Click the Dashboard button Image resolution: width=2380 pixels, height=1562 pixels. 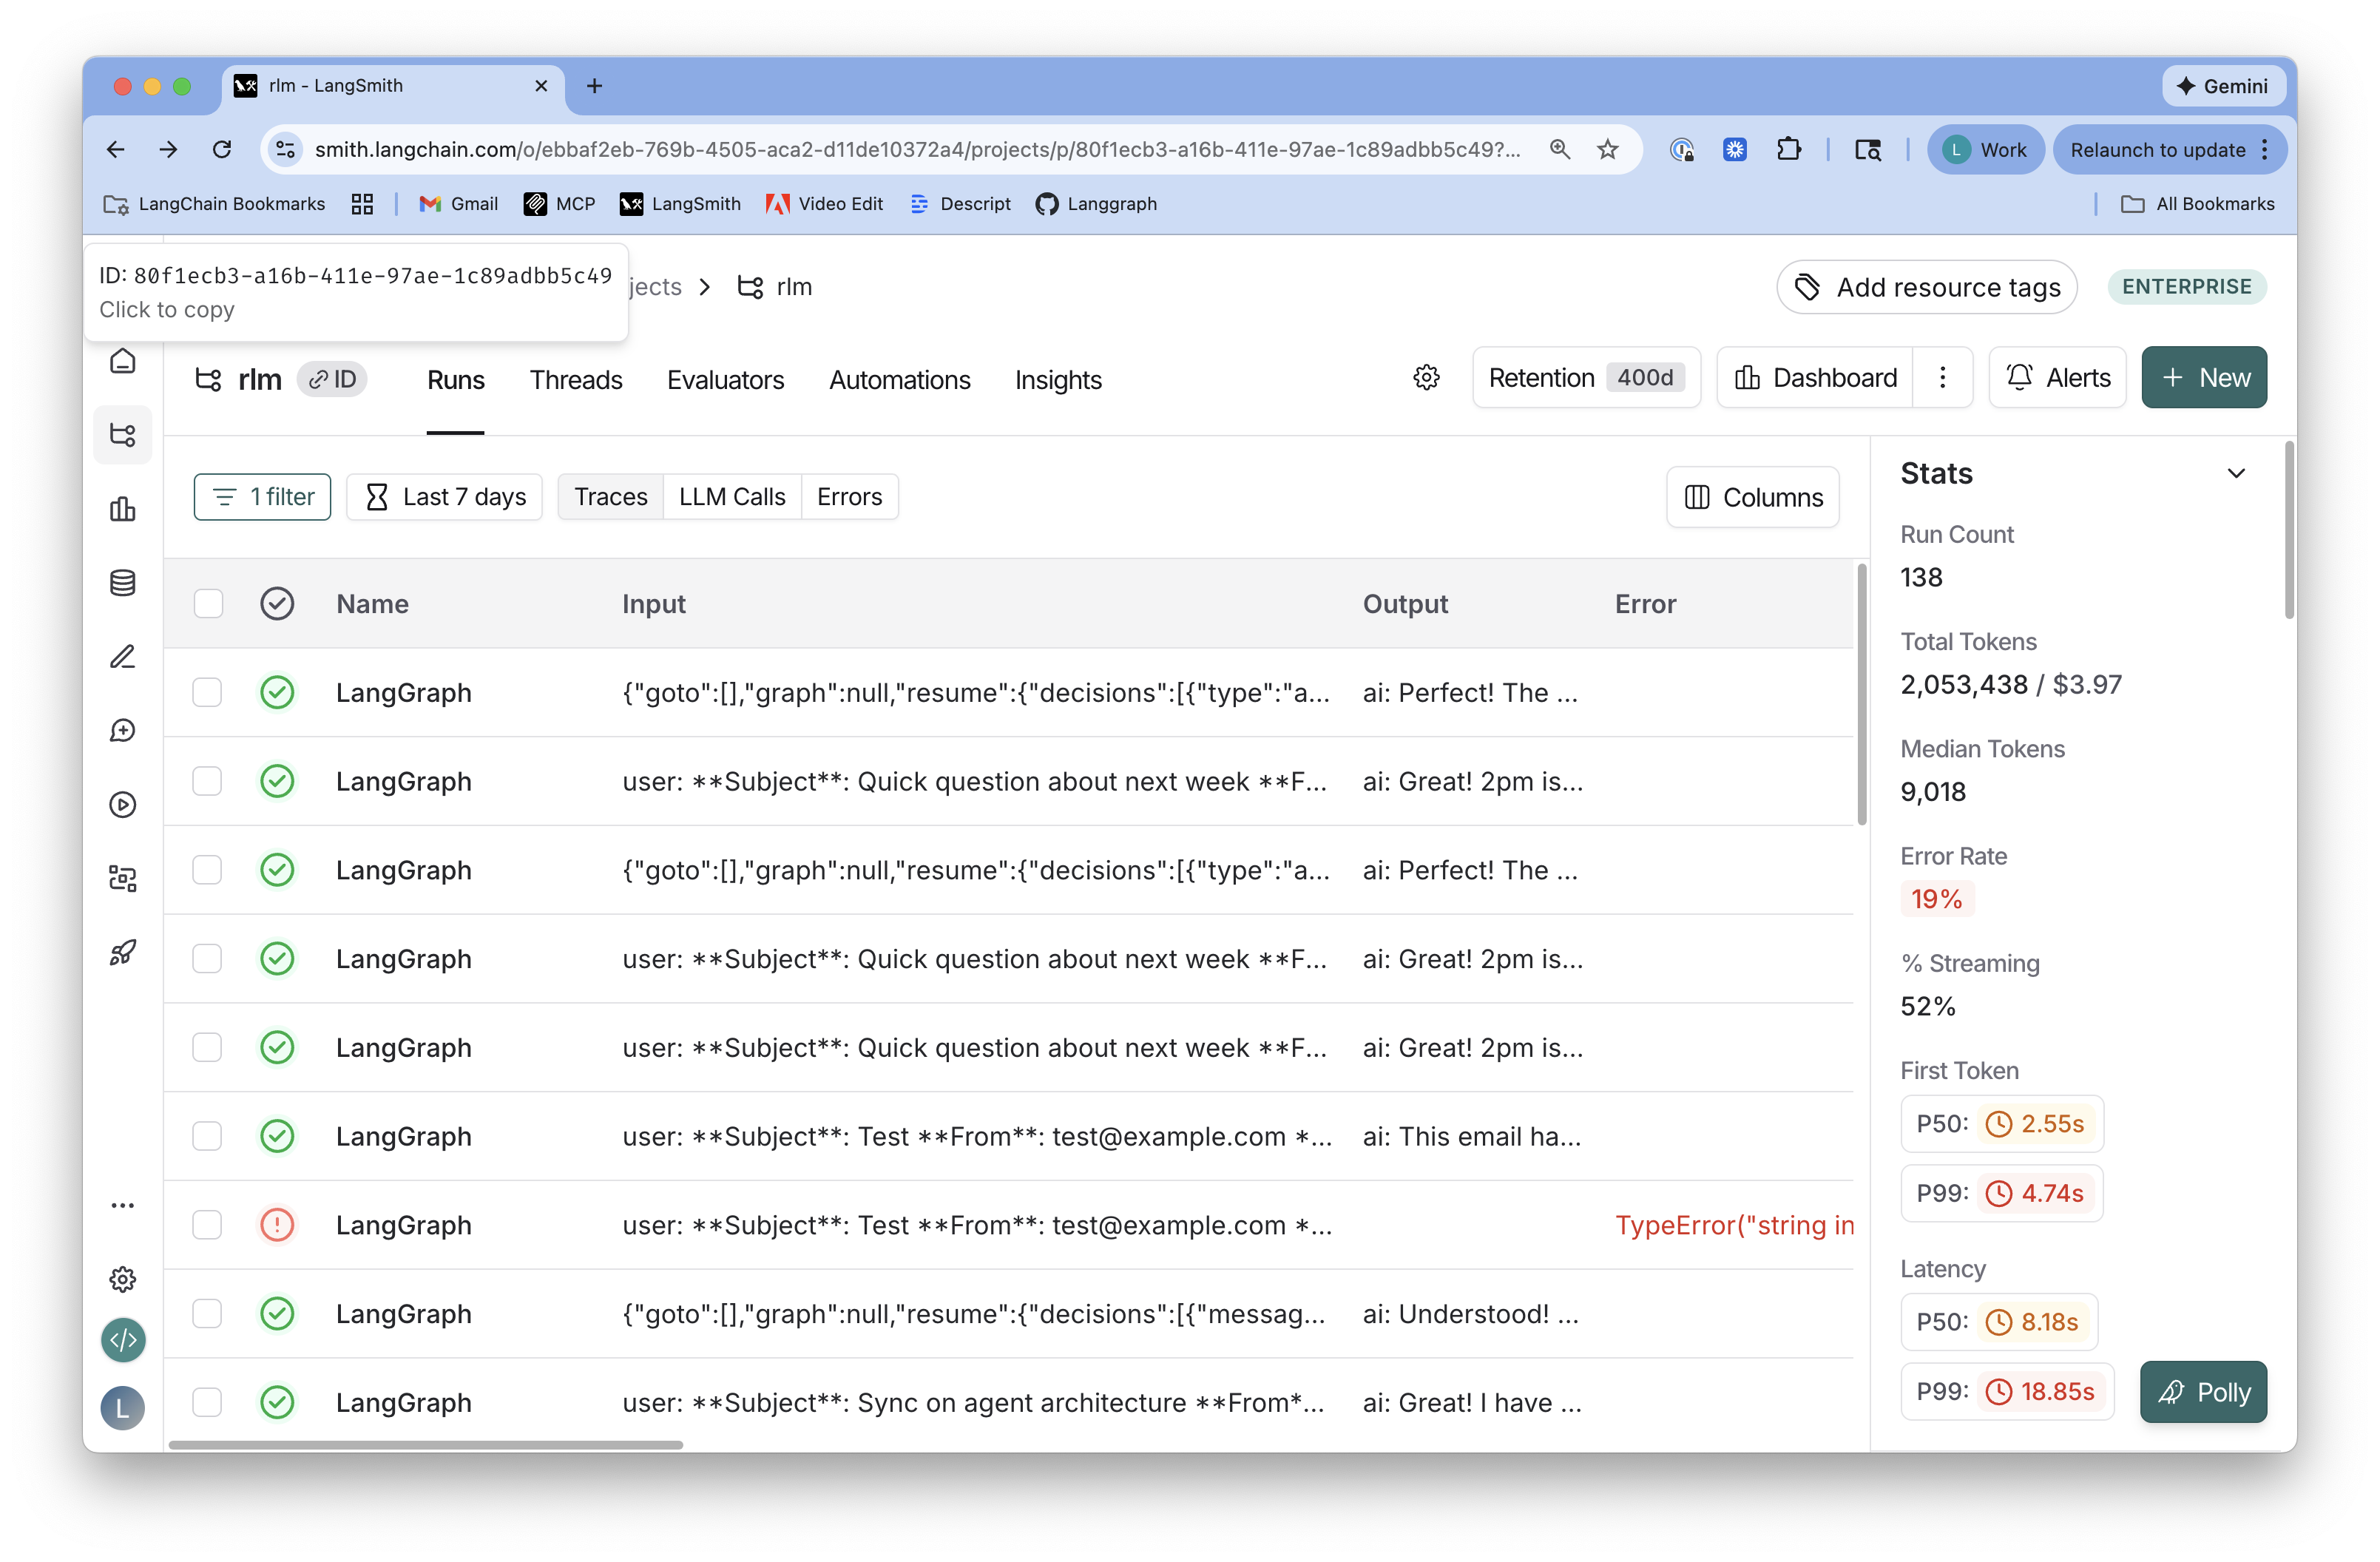click(x=1815, y=377)
